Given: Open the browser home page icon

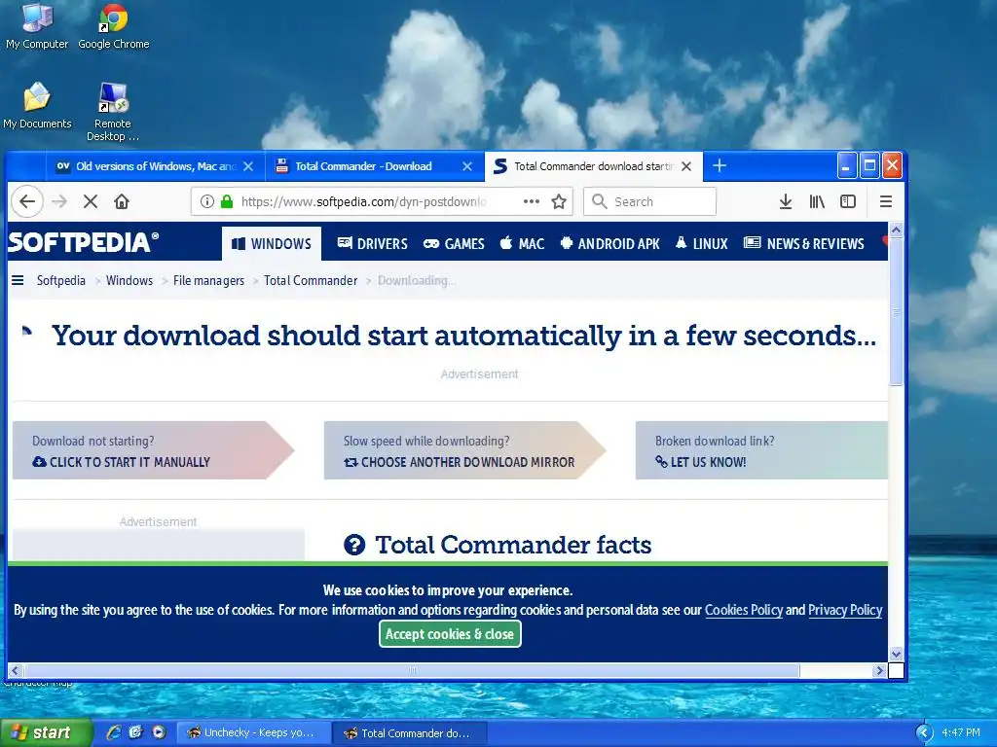Looking at the screenshot, I should (122, 201).
